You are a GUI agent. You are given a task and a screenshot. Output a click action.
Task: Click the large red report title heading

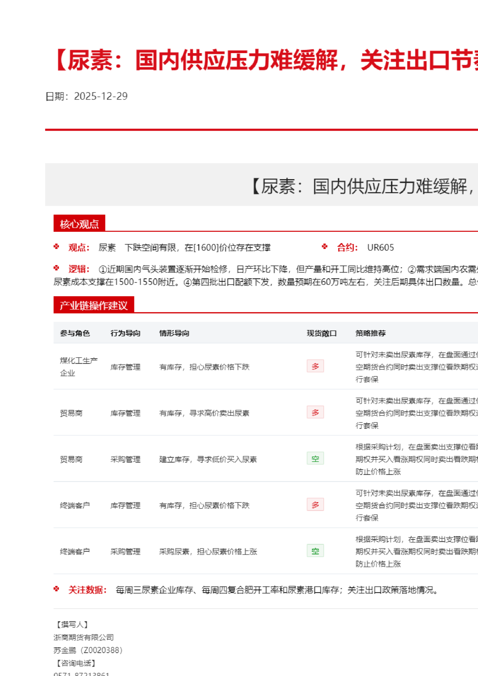265,60
